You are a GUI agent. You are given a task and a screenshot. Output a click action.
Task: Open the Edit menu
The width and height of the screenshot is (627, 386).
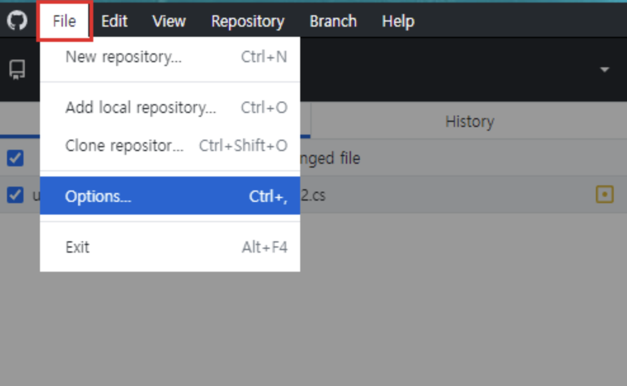[114, 21]
